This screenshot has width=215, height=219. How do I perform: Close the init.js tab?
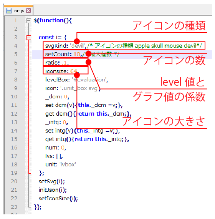28,11
